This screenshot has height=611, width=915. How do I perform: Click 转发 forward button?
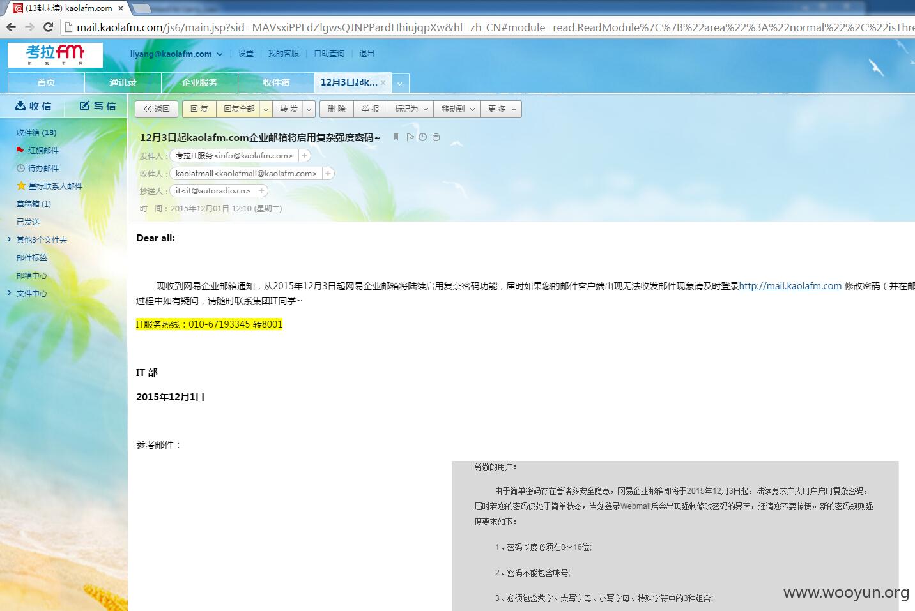click(x=288, y=109)
